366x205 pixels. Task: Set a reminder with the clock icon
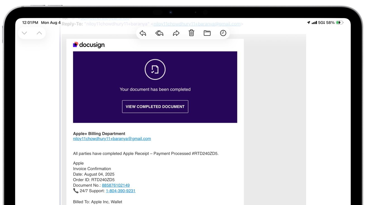click(x=223, y=33)
